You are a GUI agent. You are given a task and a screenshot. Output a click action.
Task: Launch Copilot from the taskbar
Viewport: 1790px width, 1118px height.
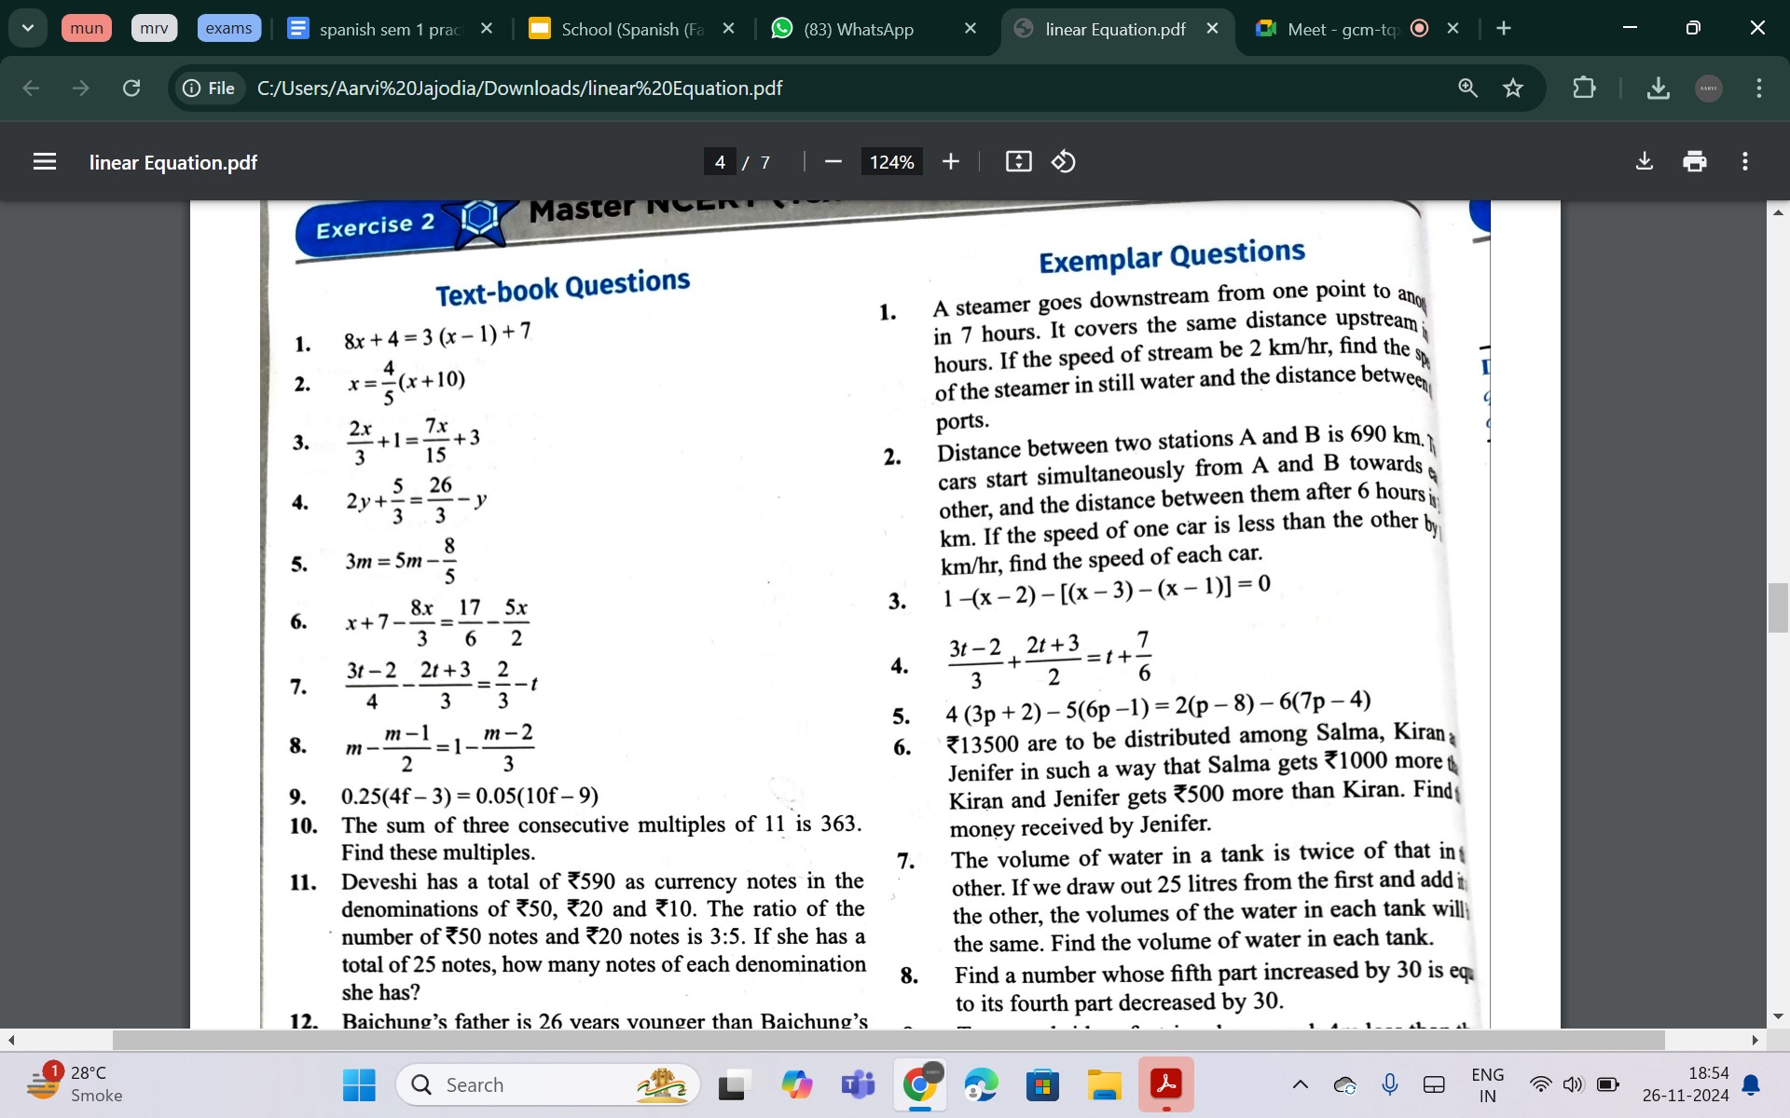point(796,1084)
